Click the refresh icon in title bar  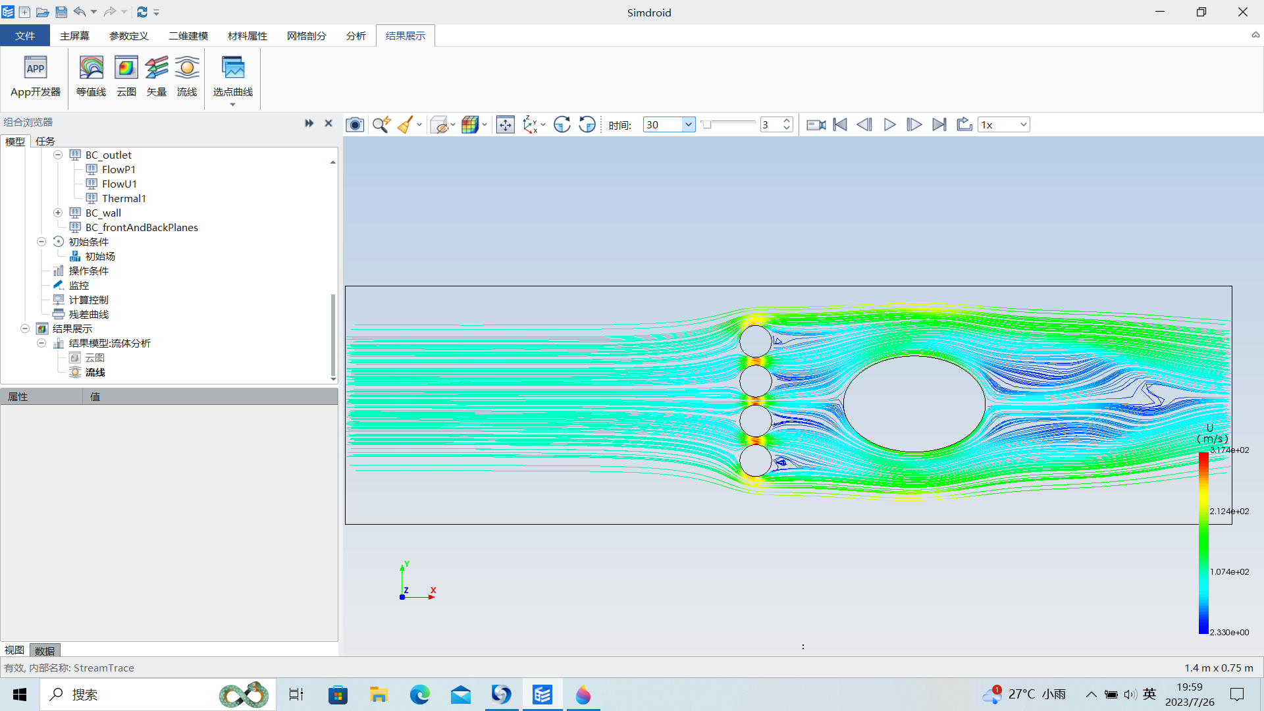[x=142, y=12]
